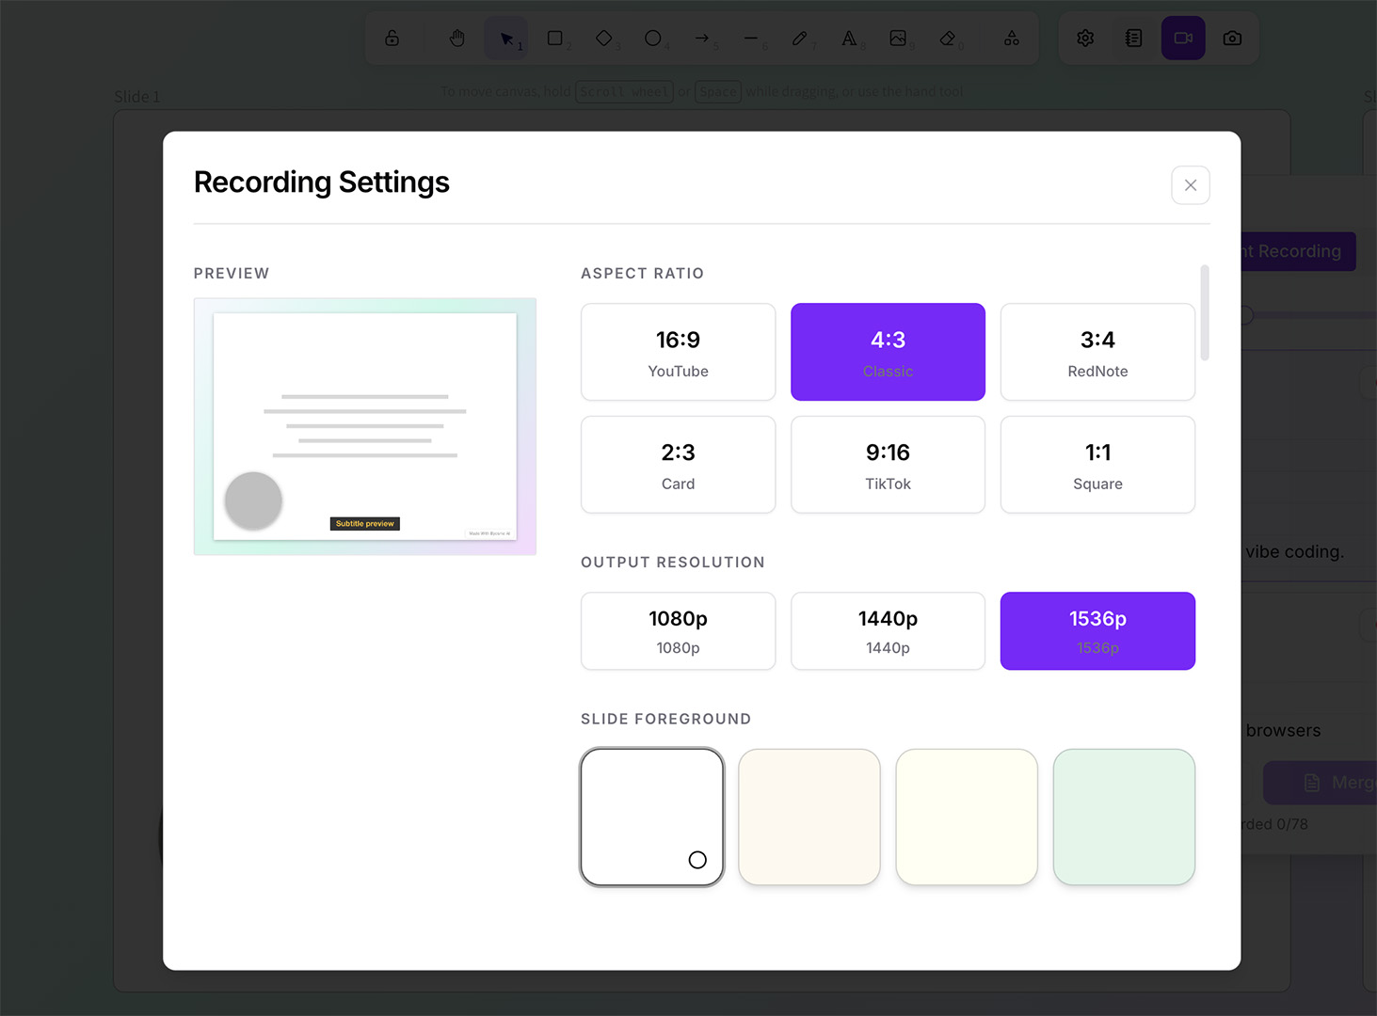Choose 16:9 YouTube aspect ratio
Screen dimensions: 1377x1016
pos(679,352)
